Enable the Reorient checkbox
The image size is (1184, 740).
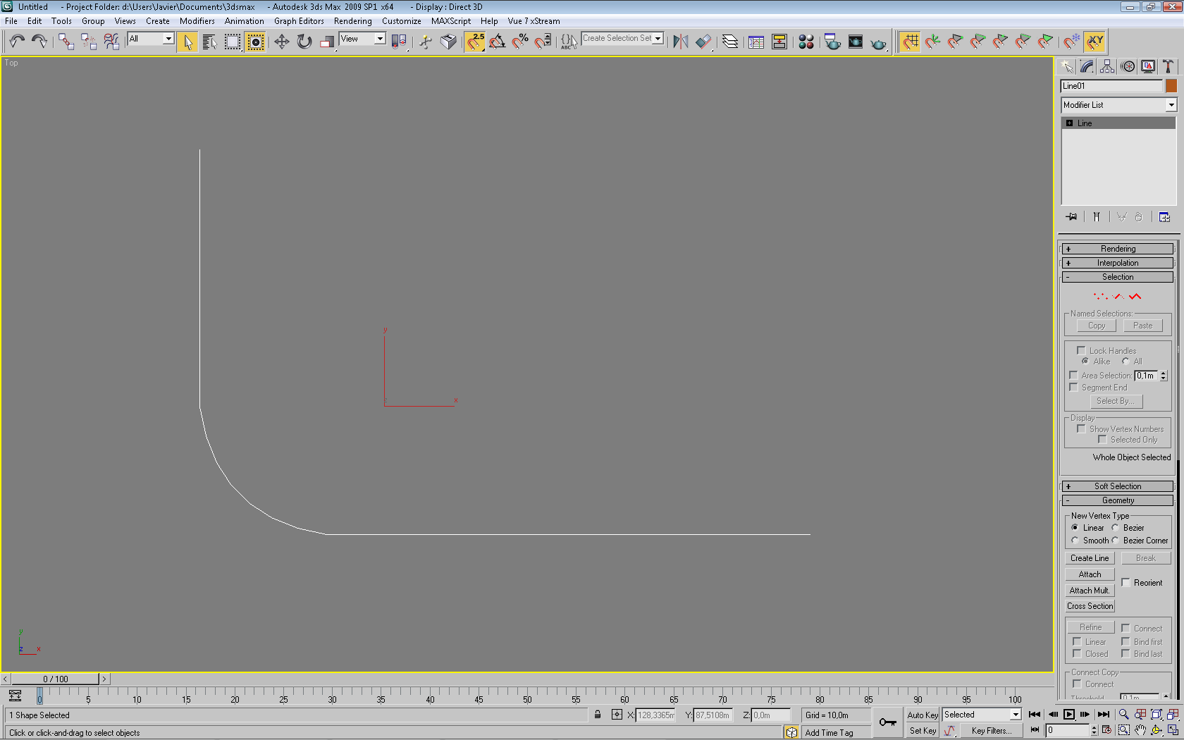[x=1126, y=582]
